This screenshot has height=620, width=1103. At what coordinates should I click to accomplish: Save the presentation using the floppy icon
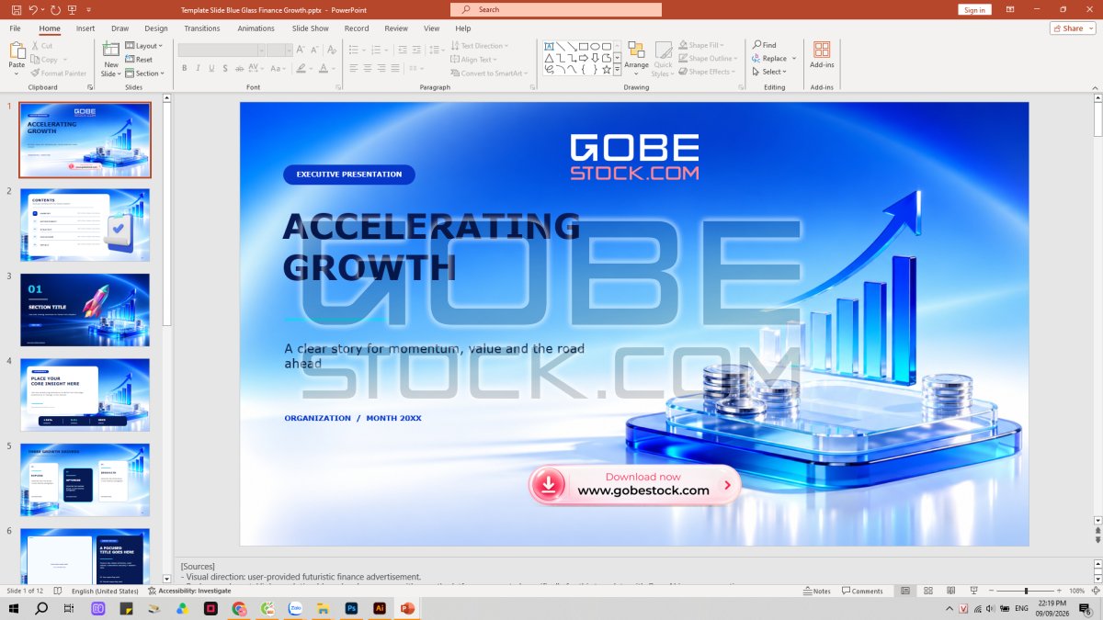click(16, 9)
